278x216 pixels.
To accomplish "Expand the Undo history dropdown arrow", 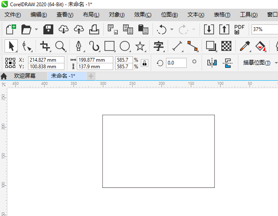I will tap(172, 30).
